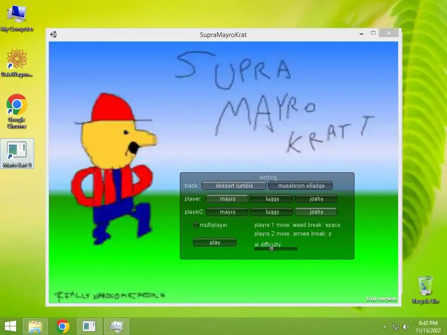Click the 'track:' label
447x335 pixels.
coord(191,186)
